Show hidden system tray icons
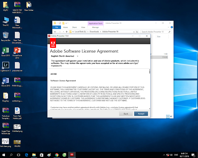Image resolution: width=198 pixels, height=158 pixels. point(164,155)
